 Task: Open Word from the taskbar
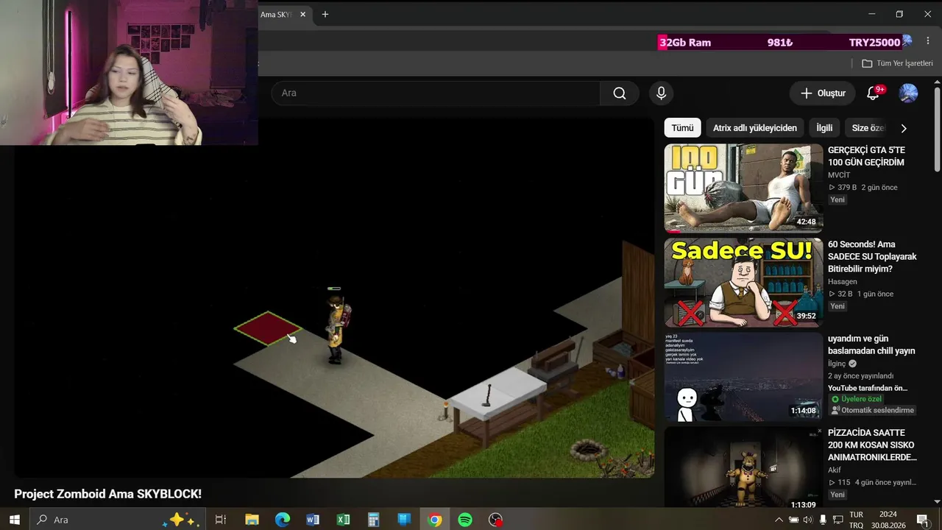tap(313, 520)
